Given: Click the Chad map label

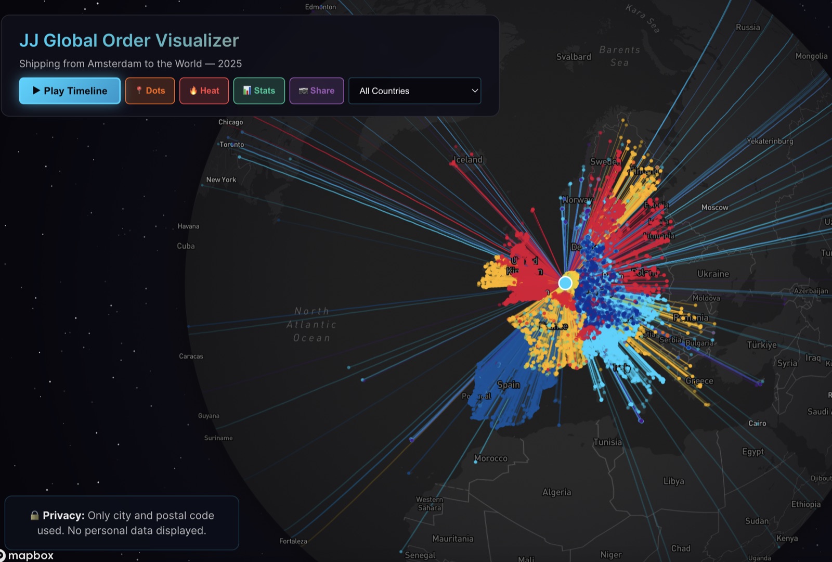Looking at the screenshot, I should pos(681,548).
